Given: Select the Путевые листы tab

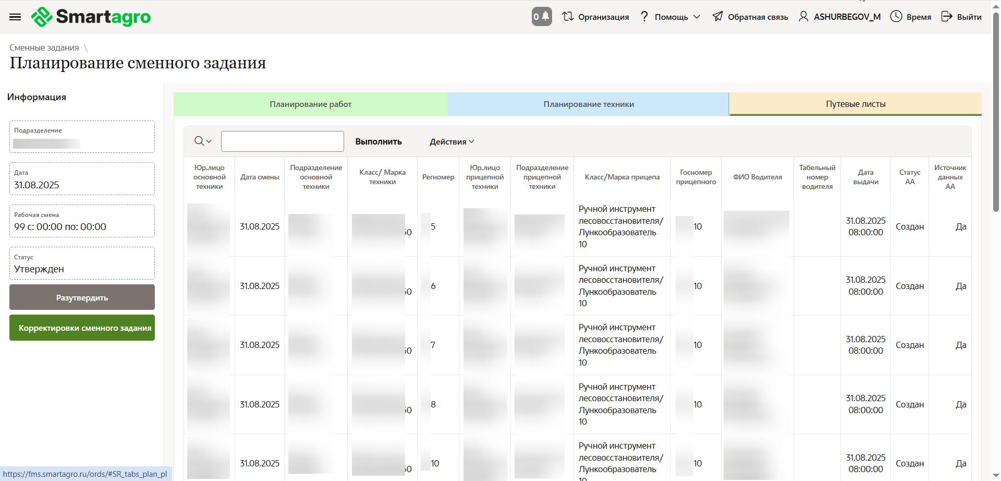Looking at the screenshot, I should click(x=855, y=104).
